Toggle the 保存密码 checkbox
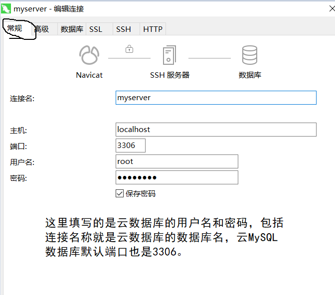The width and height of the screenshot is (335, 295). pos(120,193)
